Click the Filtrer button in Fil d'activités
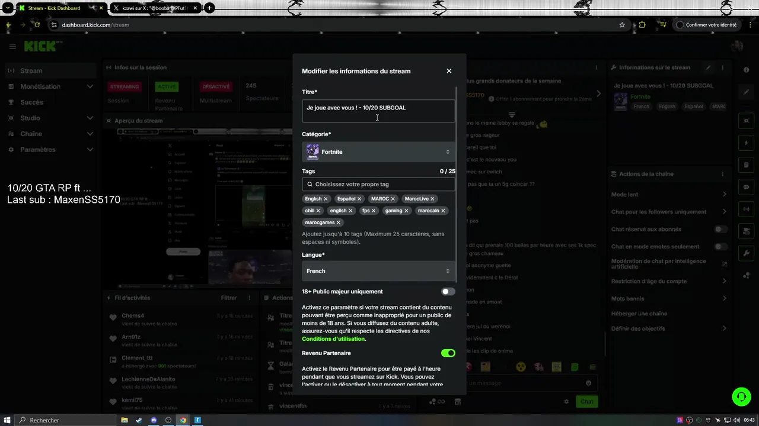 pos(229,298)
